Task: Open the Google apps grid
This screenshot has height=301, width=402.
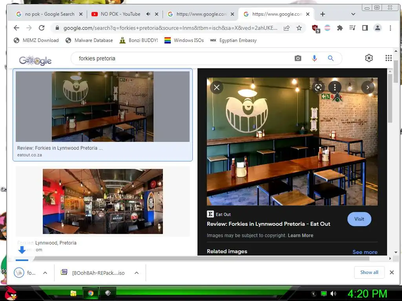Action: click(388, 58)
